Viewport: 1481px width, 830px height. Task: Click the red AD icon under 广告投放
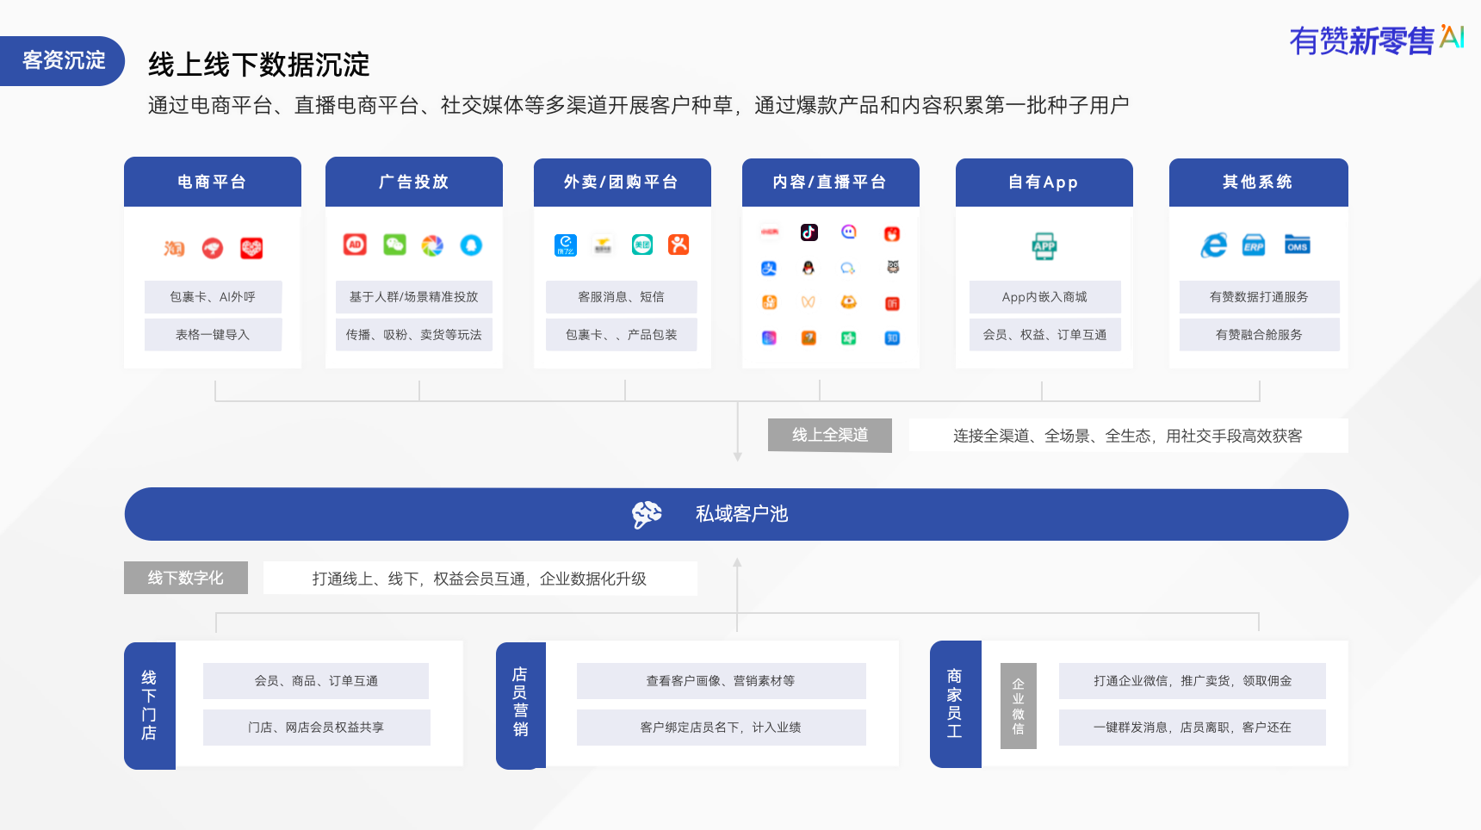tap(356, 244)
